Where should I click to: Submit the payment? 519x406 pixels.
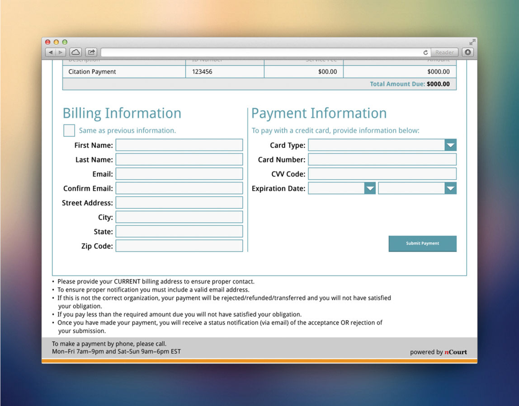[422, 243]
